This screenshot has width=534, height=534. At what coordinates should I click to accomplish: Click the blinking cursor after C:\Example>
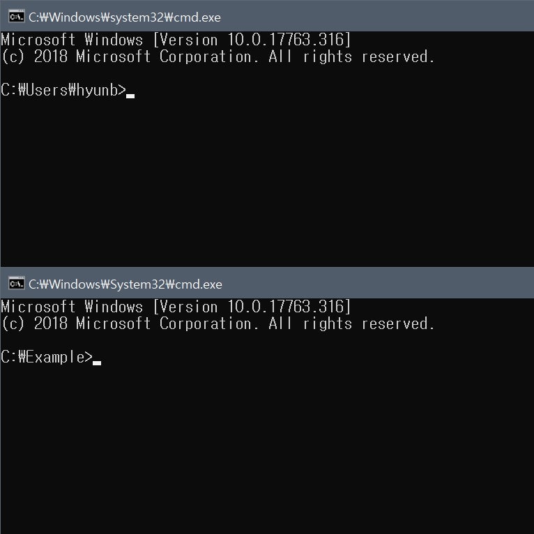coord(97,363)
